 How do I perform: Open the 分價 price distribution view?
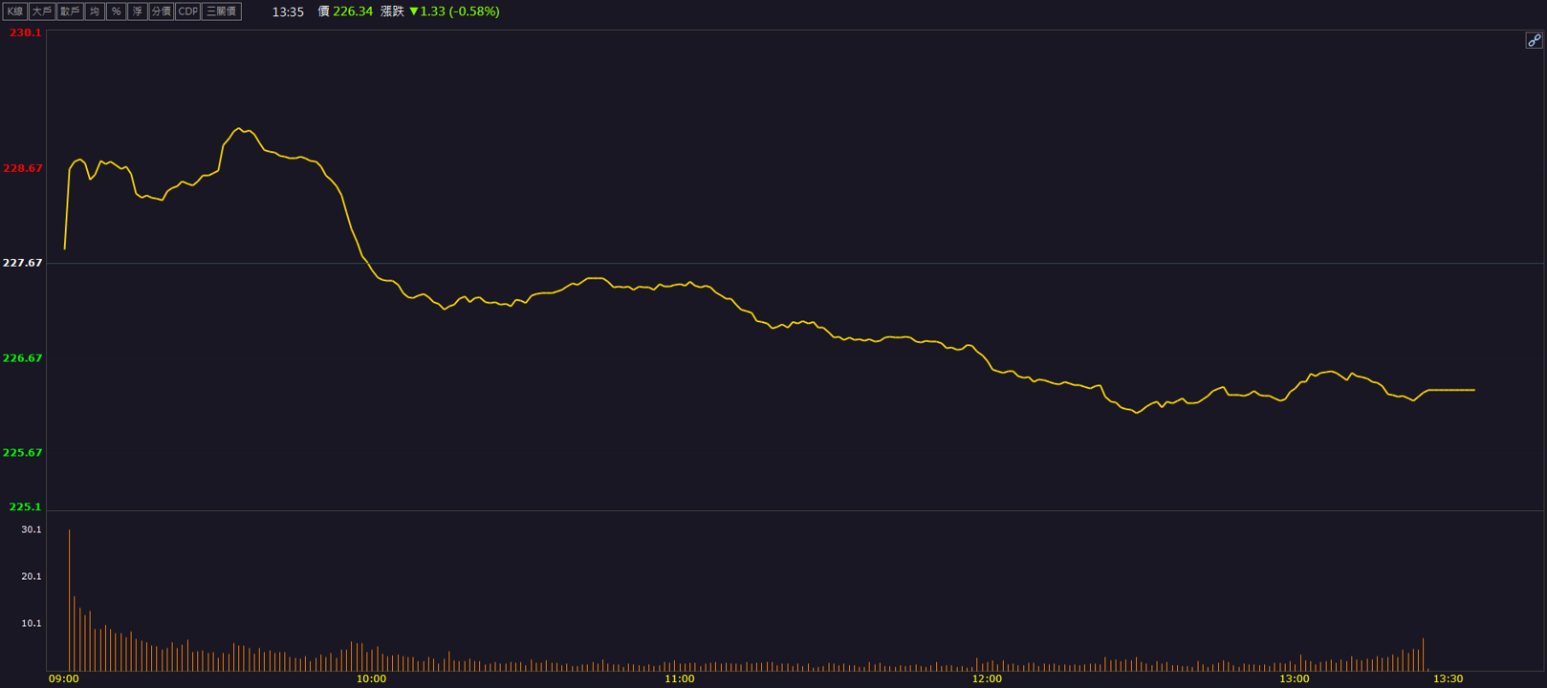click(162, 11)
